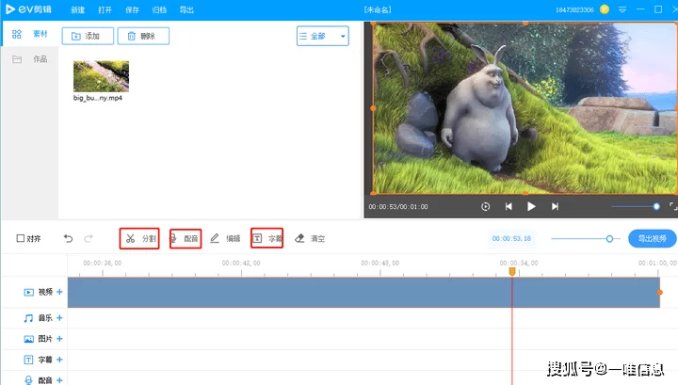Image resolution: width=678 pixels, height=385 pixels.
Task: Click the 视频 track icon
Action: pyautogui.click(x=28, y=293)
